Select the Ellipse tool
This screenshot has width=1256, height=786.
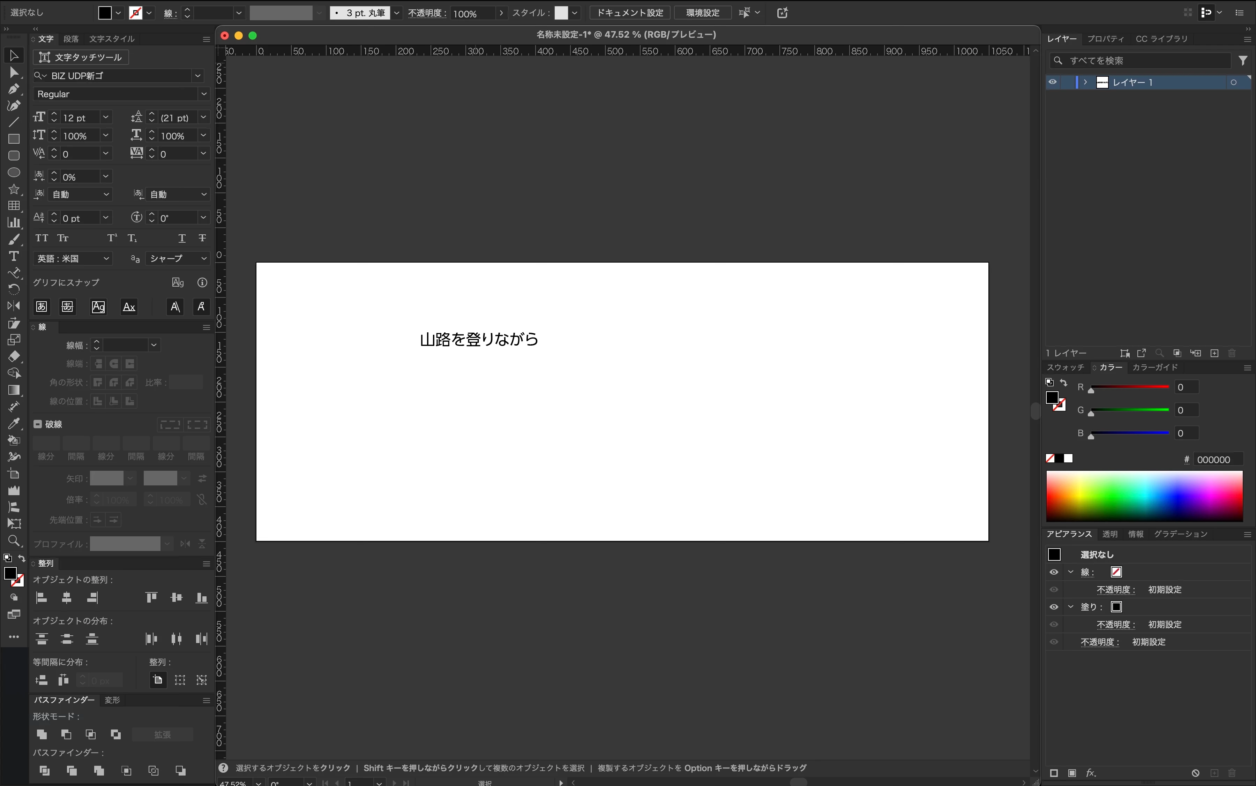[14, 173]
